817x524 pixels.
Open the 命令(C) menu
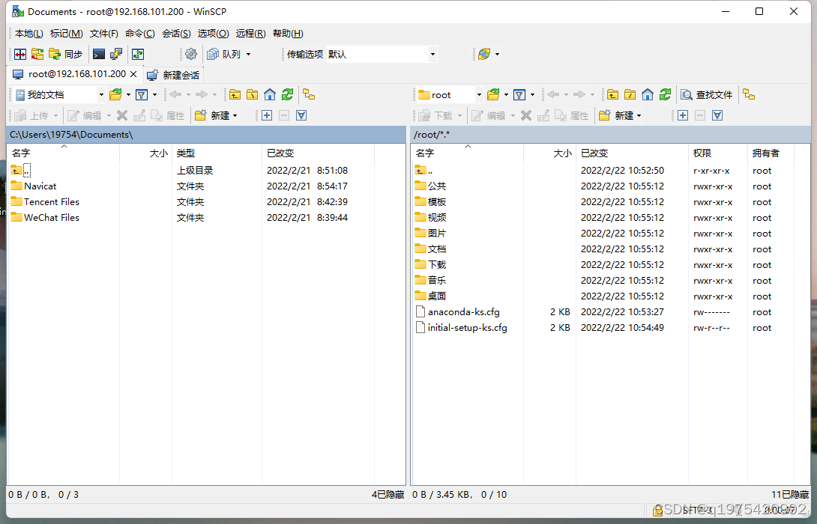139,33
